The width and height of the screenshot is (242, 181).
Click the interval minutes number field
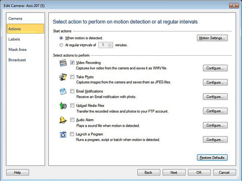pos(103,45)
